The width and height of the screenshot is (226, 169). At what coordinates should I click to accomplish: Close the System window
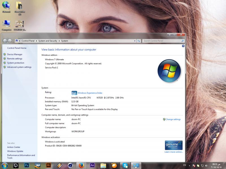click(181, 35)
